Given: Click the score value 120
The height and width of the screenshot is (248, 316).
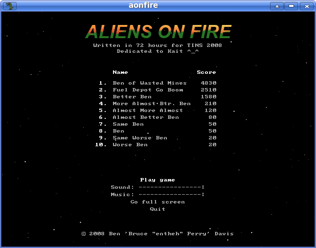Looking at the screenshot, I should pos(210,111).
